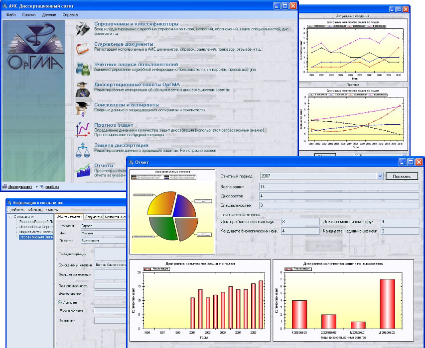Open the Соискание уч. степени combo box
This screenshot has width=425, height=348.
pyautogui.click(x=111, y=265)
